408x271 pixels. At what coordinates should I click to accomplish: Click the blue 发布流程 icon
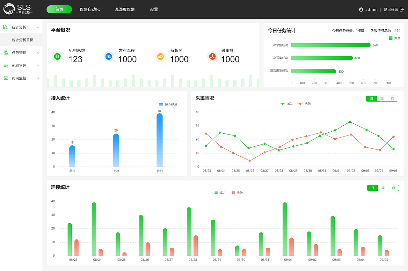point(108,56)
